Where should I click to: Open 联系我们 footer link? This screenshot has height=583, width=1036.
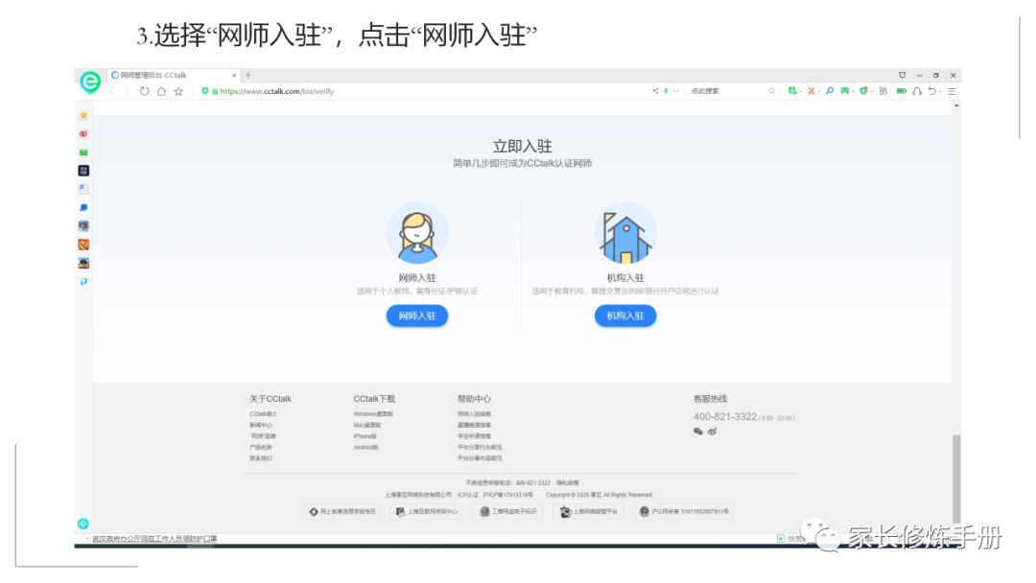point(260,458)
